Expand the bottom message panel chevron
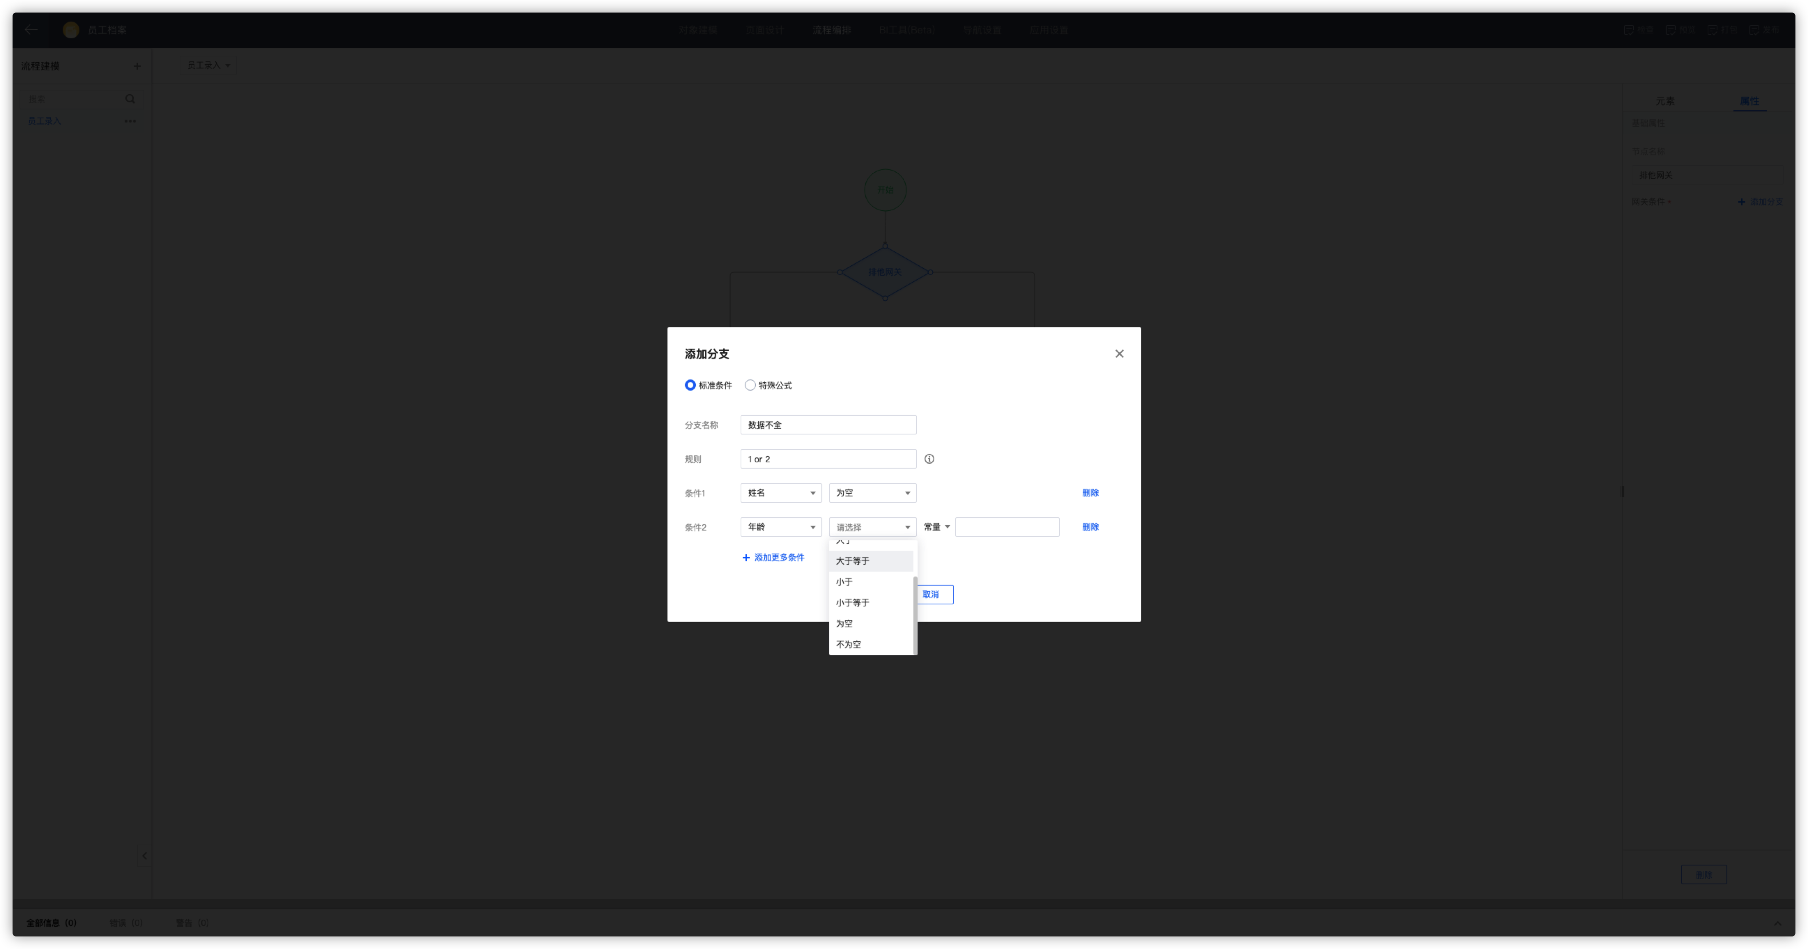 (x=1778, y=923)
